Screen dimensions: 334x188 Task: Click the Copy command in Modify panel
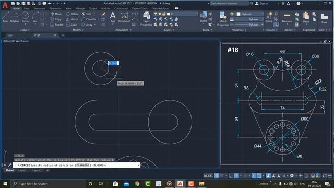point(56,19)
